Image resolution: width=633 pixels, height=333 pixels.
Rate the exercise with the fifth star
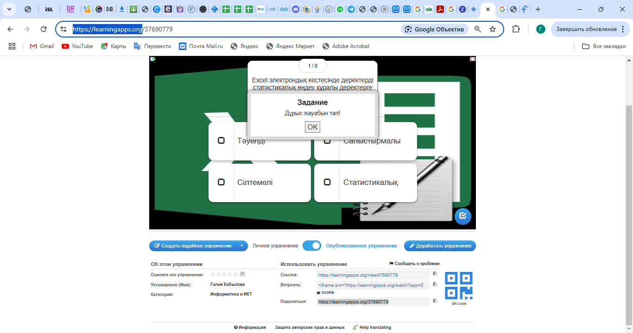(235, 274)
